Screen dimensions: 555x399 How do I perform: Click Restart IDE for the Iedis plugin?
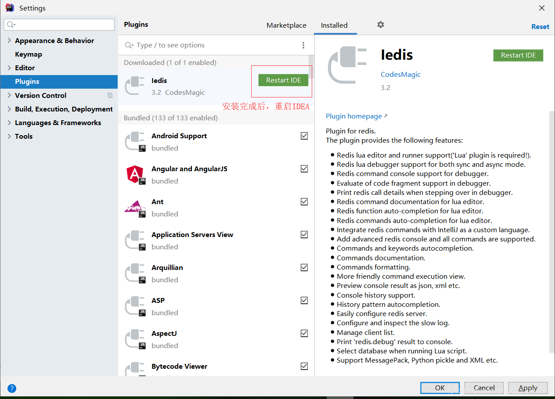pos(283,80)
